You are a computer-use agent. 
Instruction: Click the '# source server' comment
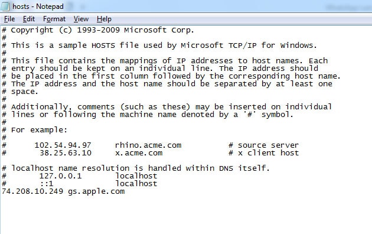click(263, 145)
